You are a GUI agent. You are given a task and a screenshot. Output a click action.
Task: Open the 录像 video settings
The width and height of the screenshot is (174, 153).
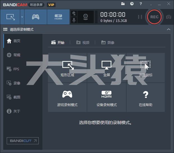tap(23, 83)
